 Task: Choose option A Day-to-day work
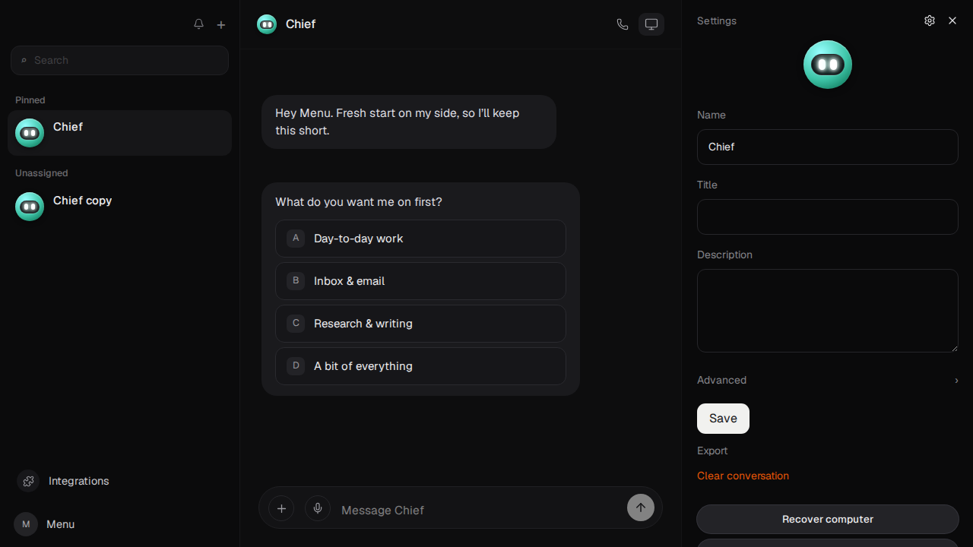[420, 239]
